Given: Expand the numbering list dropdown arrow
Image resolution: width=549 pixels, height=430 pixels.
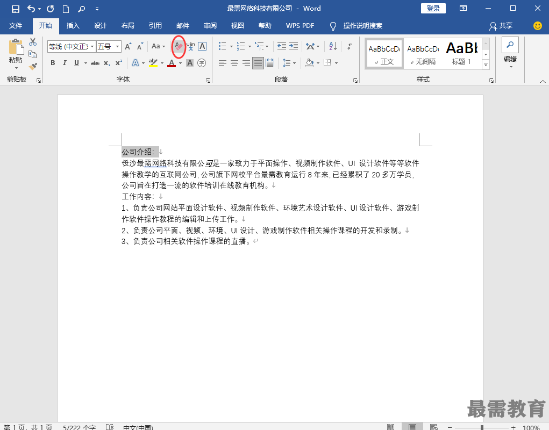Looking at the screenshot, I should pyautogui.click(x=249, y=46).
